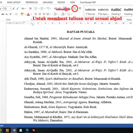Open the Foxit Reader PDF tab

pos(88,2)
